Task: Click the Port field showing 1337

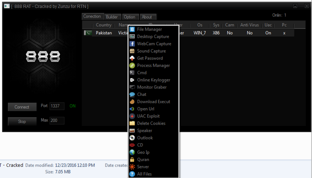Action: [x=57, y=106]
